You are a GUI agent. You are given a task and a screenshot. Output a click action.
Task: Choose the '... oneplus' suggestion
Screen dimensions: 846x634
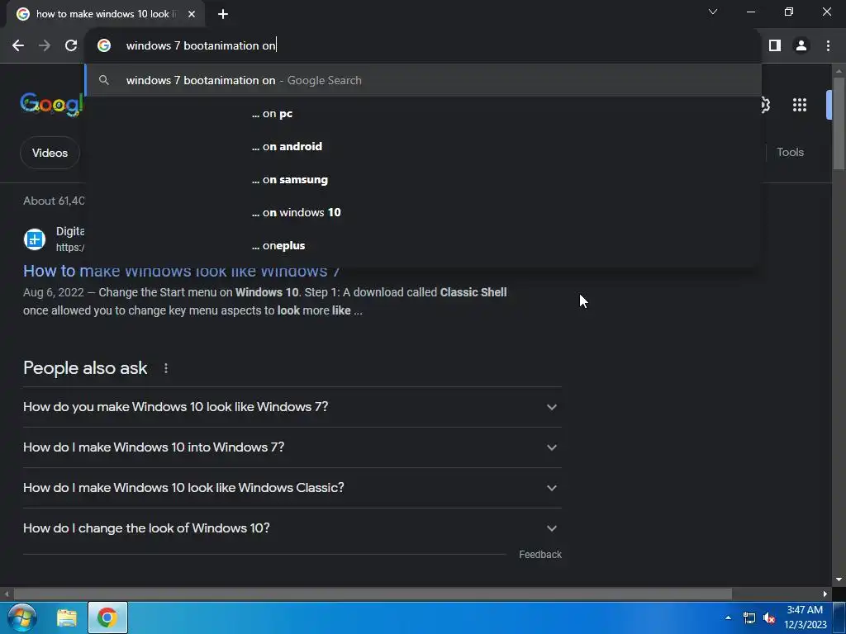(x=423, y=246)
